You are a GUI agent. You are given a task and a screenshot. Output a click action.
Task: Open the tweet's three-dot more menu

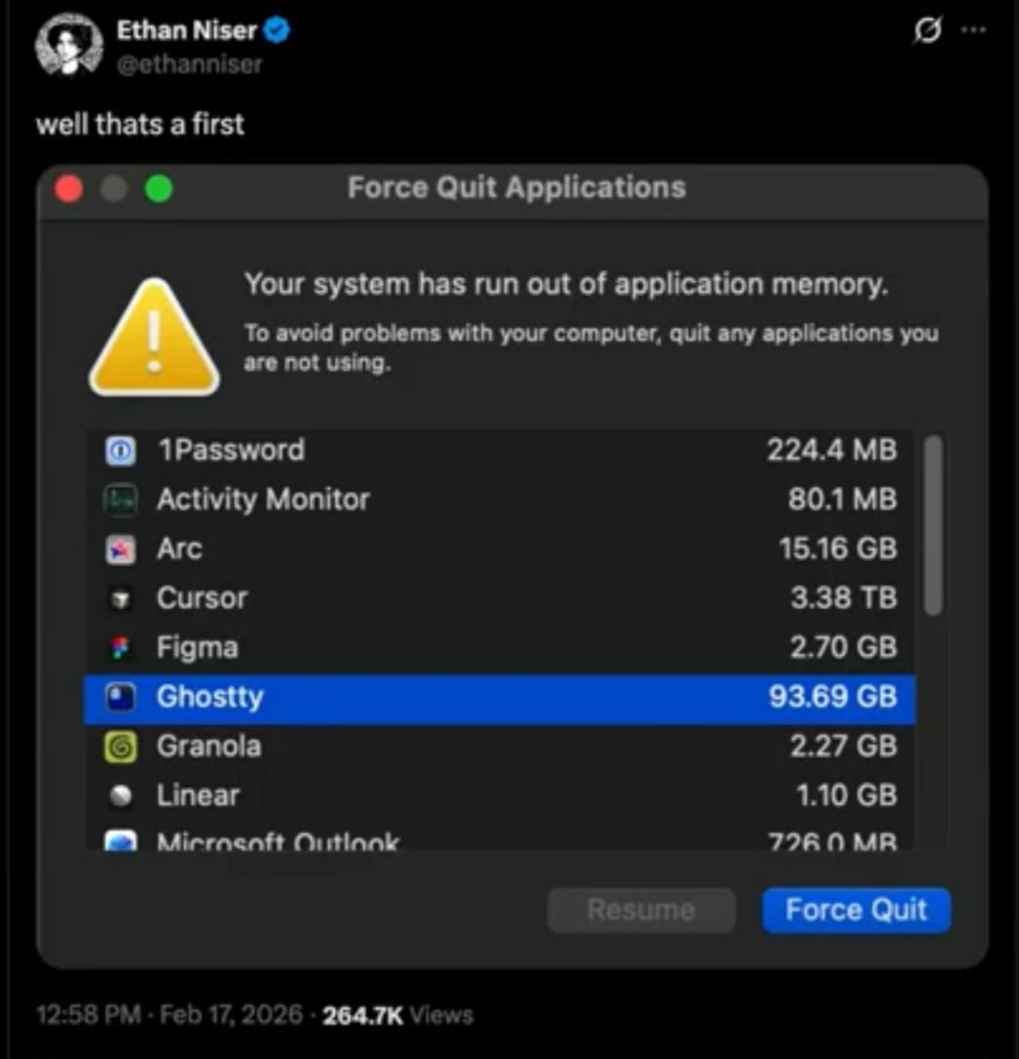pyautogui.click(x=973, y=30)
